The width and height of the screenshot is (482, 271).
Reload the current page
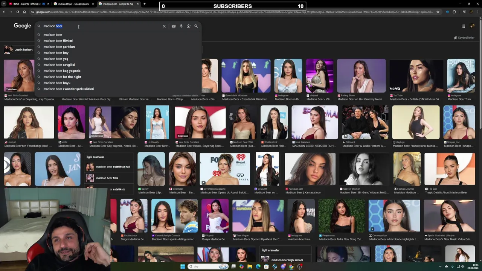[17, 12]
